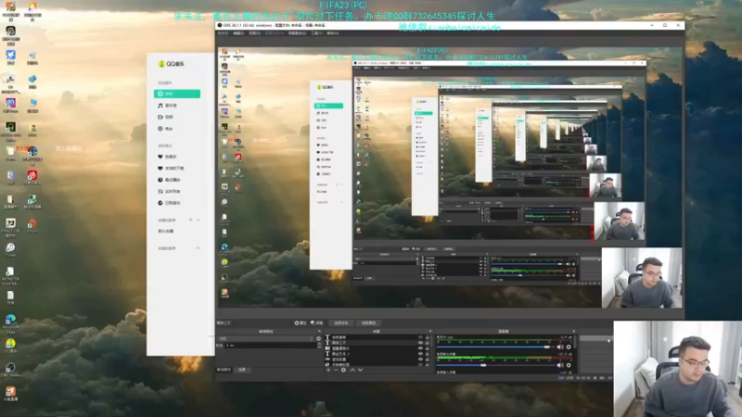Mute the first audio mixer channel speaker icon
The image size is (742, 417).
pos(560,347)
